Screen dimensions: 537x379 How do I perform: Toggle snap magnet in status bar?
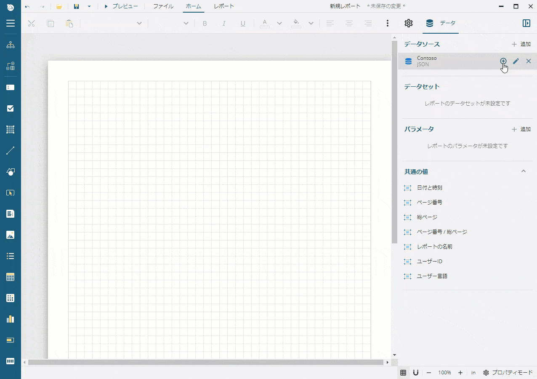tap(415, 373)
